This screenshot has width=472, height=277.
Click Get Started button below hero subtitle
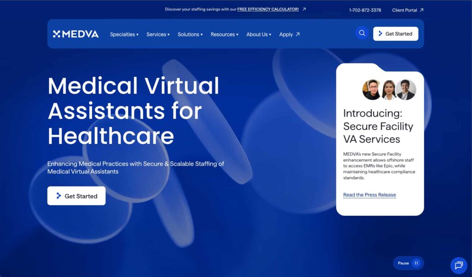(77, 196)
